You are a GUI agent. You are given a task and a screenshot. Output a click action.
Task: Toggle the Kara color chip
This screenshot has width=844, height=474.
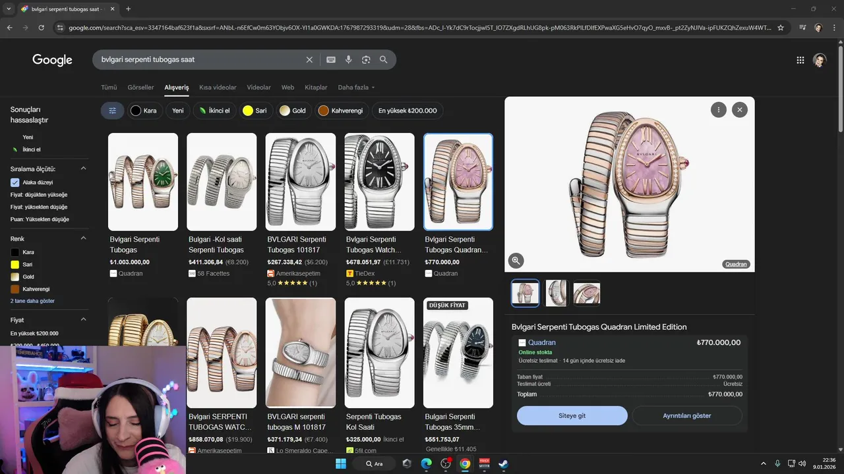click(144, 111)
